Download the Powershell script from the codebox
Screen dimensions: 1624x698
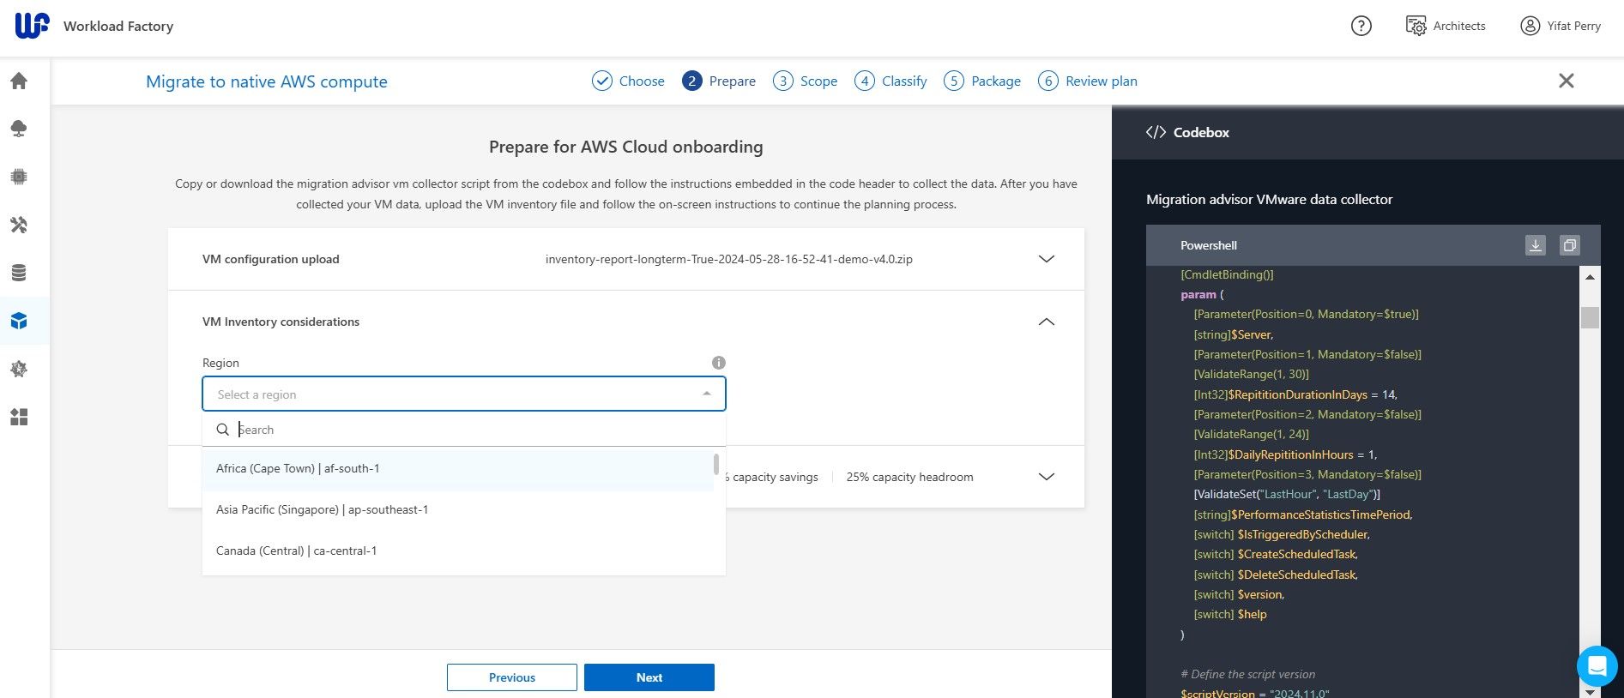click(1535, 245)
